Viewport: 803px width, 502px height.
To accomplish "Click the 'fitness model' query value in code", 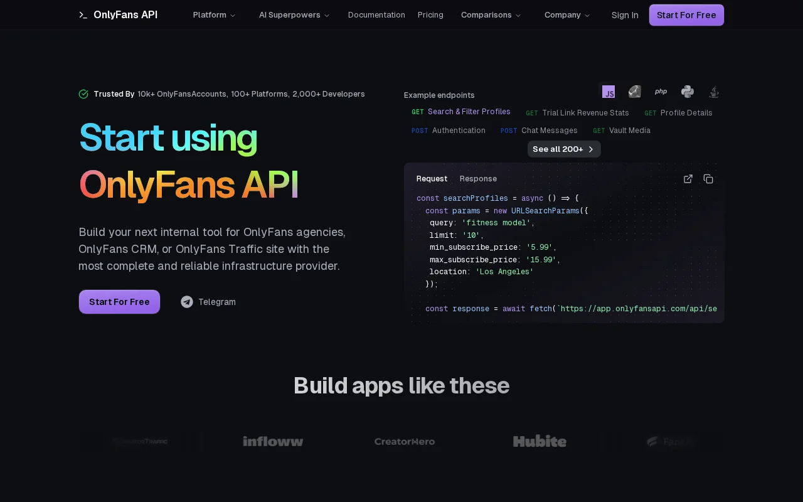I will [496, 223].
